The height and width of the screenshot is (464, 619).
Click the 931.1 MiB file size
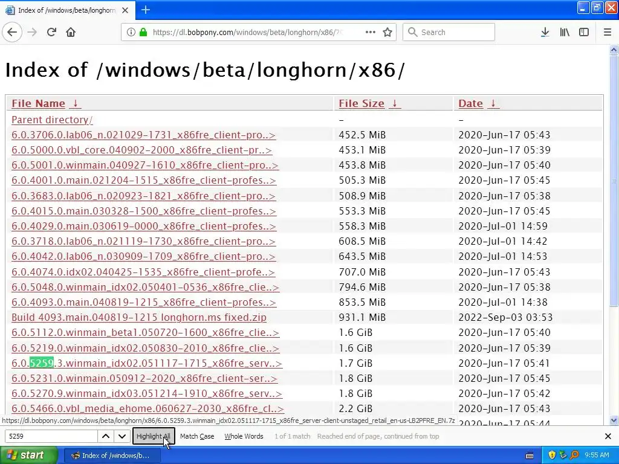pyautogui.click(x=362, y=317)
